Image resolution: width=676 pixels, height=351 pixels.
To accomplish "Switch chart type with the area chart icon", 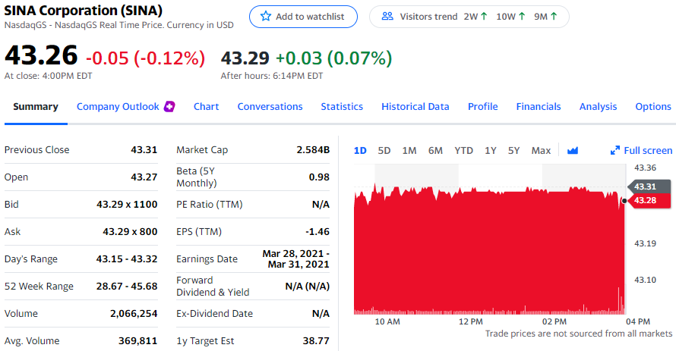I will click(573, 151).
